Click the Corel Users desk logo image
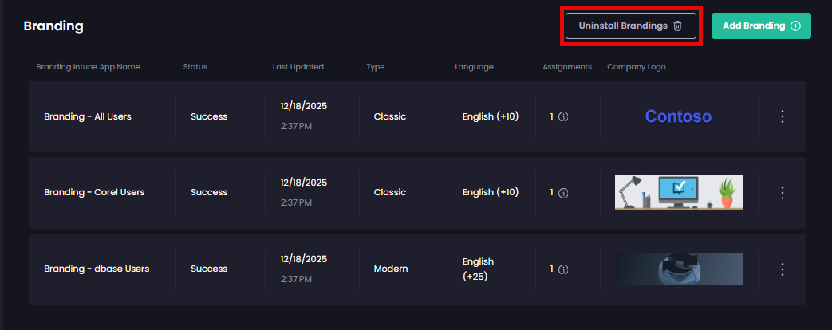The width and height of the screenshot is (832, 330). [x=678, y=193]
